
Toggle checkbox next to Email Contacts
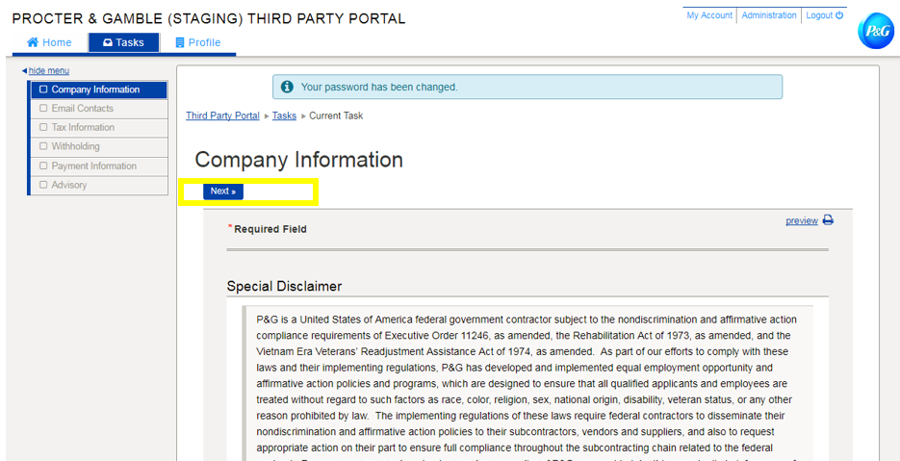click(43, 109)
